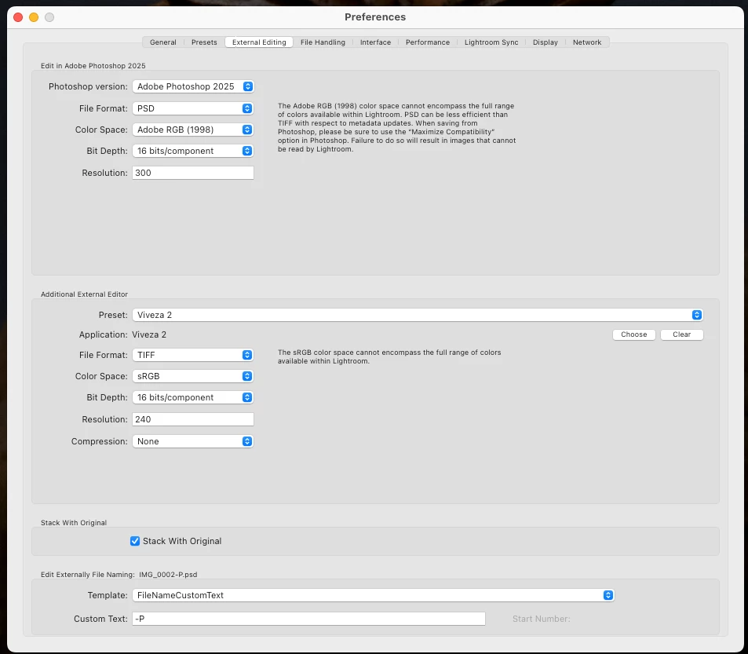Click the Clear button
The height and width of the screenshot is (654, 748).
682,334
